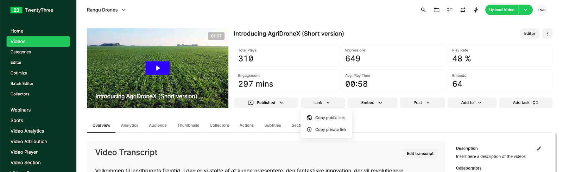Edit description with pencil icon

click(539, 148)
